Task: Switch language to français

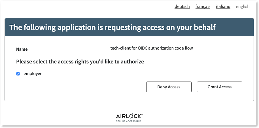Action: pos(203,7)
